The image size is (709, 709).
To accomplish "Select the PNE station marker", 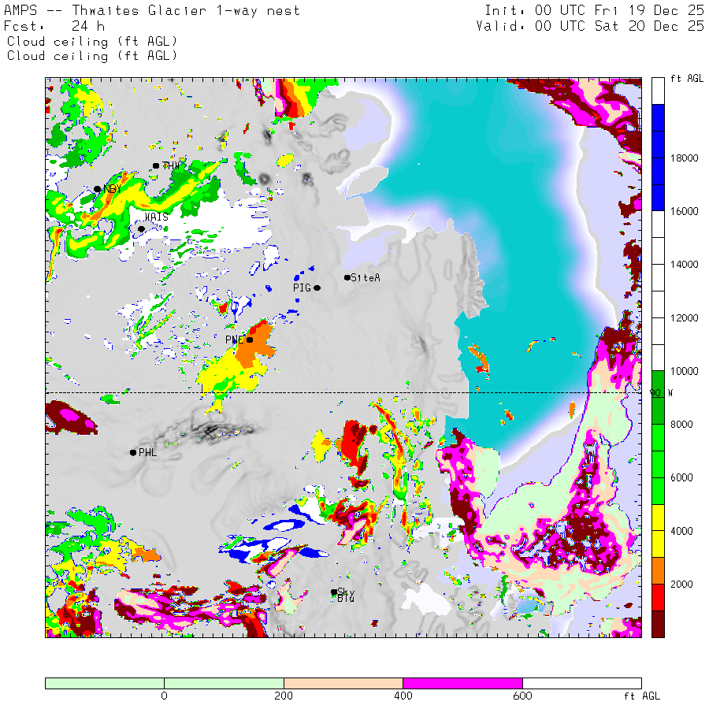I will tap(250, 340).
